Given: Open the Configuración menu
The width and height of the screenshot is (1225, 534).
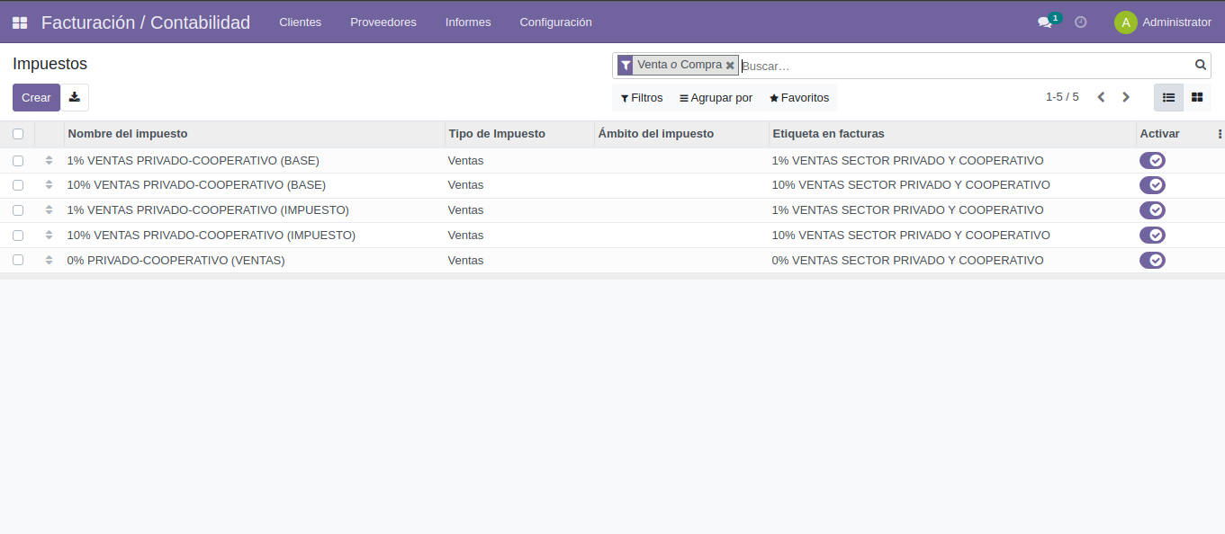Looking at the screenshot, I should pos(555,22).
